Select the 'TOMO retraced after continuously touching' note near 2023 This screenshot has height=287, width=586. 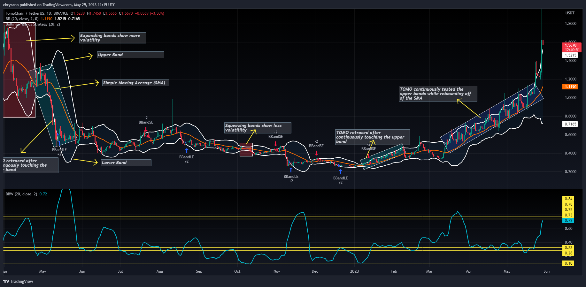(373, 137)
